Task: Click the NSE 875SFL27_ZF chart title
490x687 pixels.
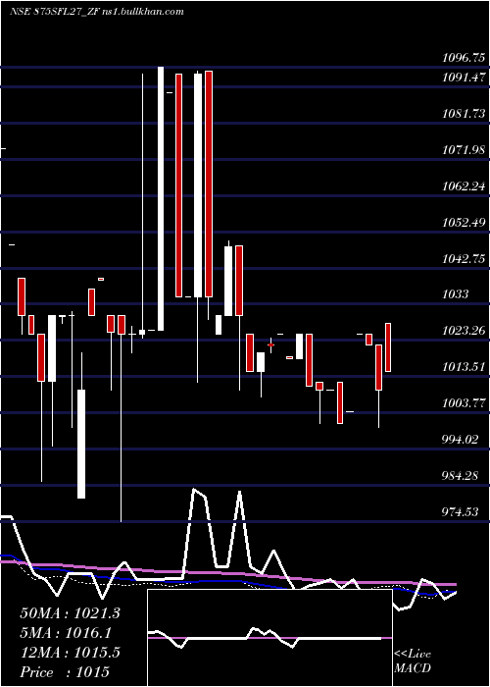Action: (96, 12)
